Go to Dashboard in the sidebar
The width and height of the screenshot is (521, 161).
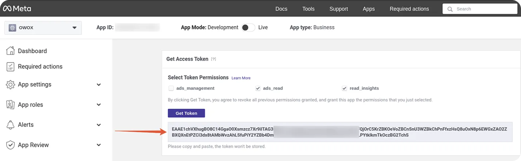(32, 51)
